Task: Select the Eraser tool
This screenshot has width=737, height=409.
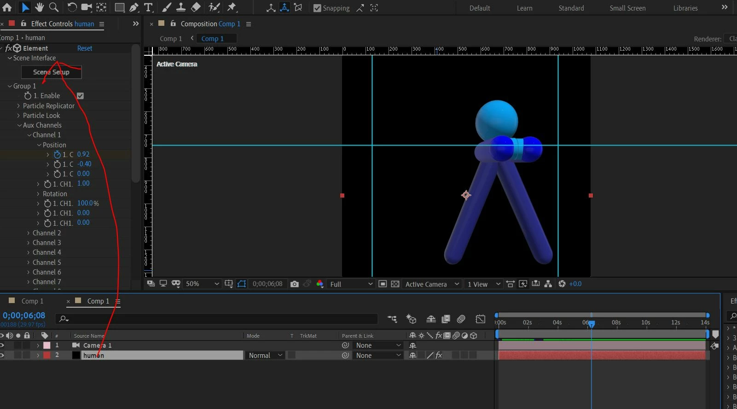Action: point(196,7)
